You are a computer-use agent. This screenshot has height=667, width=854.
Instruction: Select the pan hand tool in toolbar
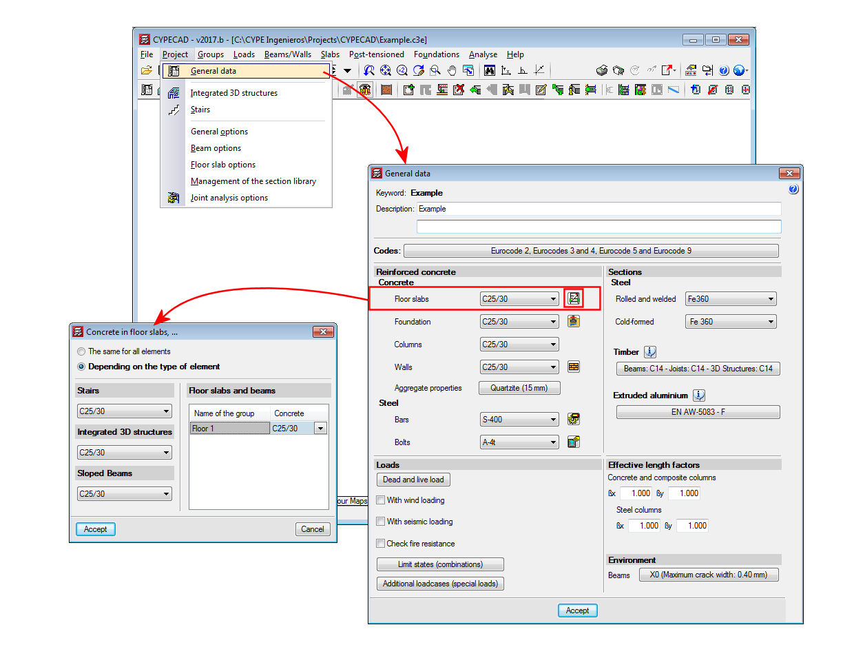click(x=452, y=70)
